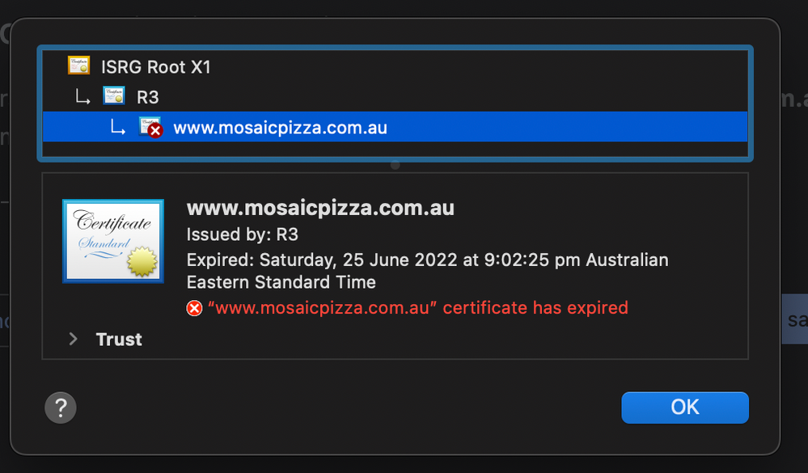This screenshot has width=808, height=473.
Task: Expand the Trust section chevron
Action: coord(74,340)
